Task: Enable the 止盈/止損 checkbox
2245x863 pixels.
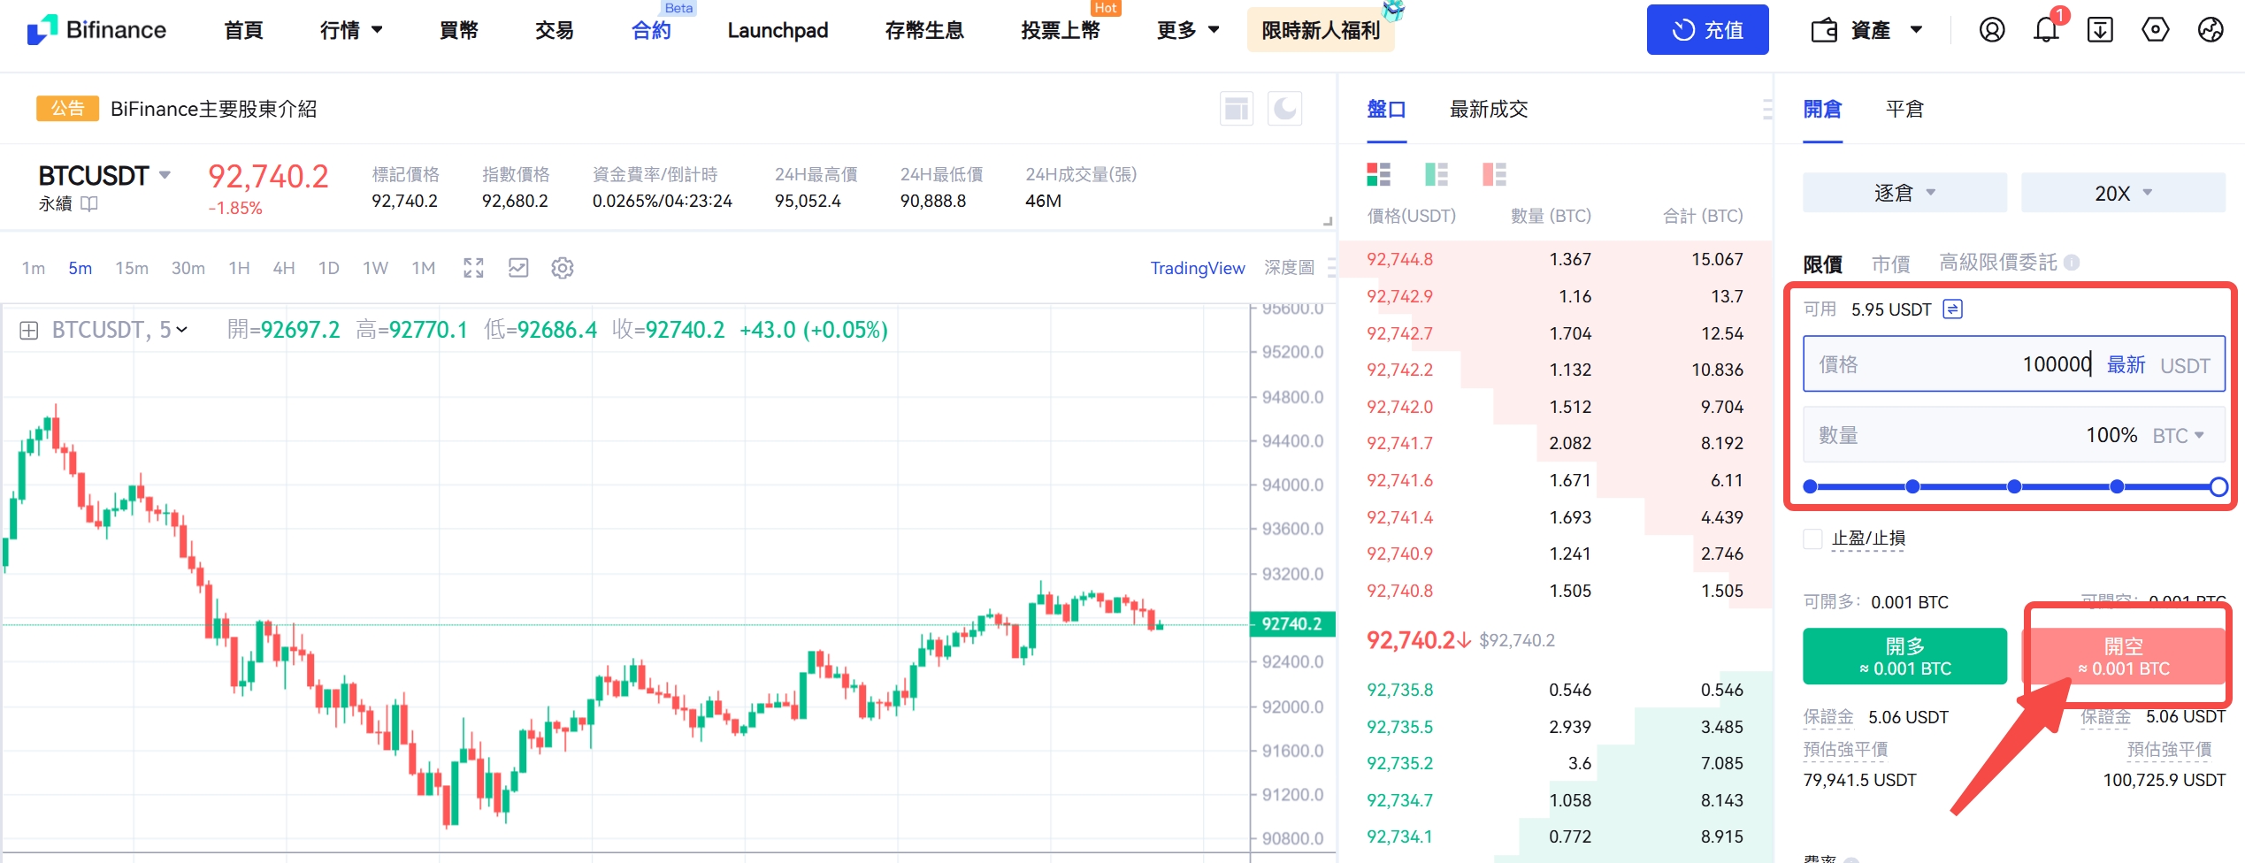Action: click(x=1812, y=538)
